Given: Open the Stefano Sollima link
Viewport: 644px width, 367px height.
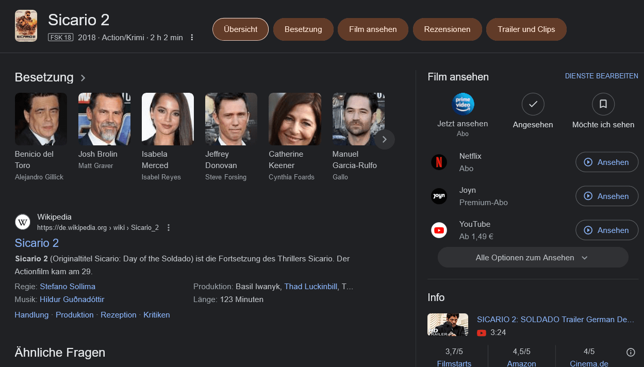Looking at the screenshot, I should click(68, 286).
